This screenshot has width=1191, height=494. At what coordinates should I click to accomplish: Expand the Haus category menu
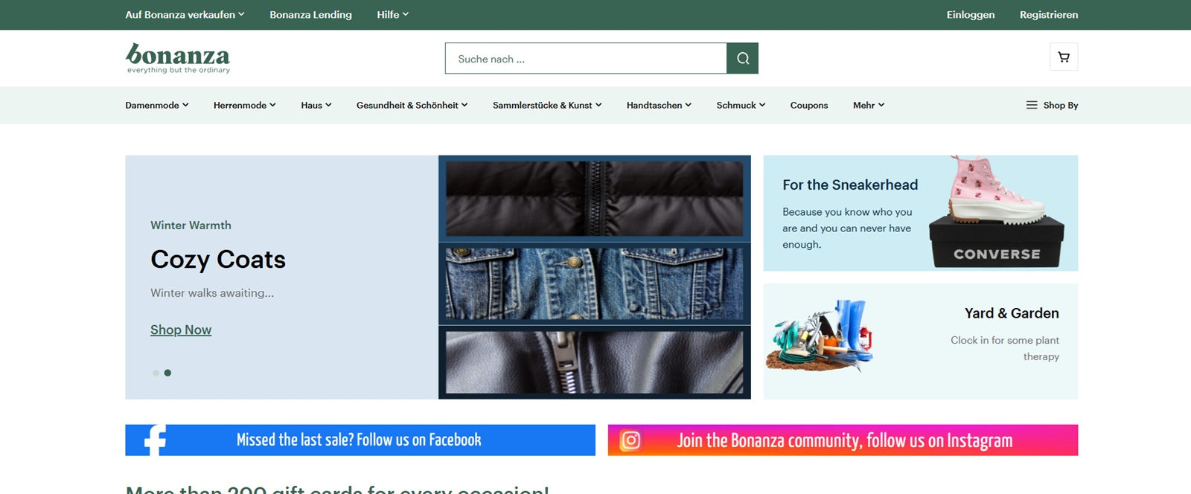316,105
